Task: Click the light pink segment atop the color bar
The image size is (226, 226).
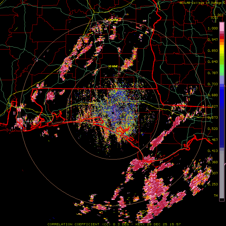Action: 222,27
